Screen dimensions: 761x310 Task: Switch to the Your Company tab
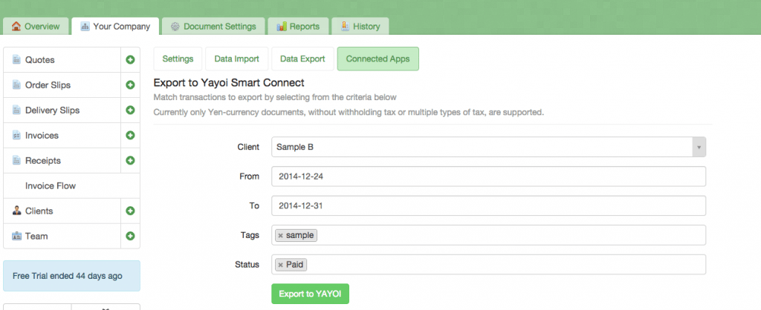(115, 26)
